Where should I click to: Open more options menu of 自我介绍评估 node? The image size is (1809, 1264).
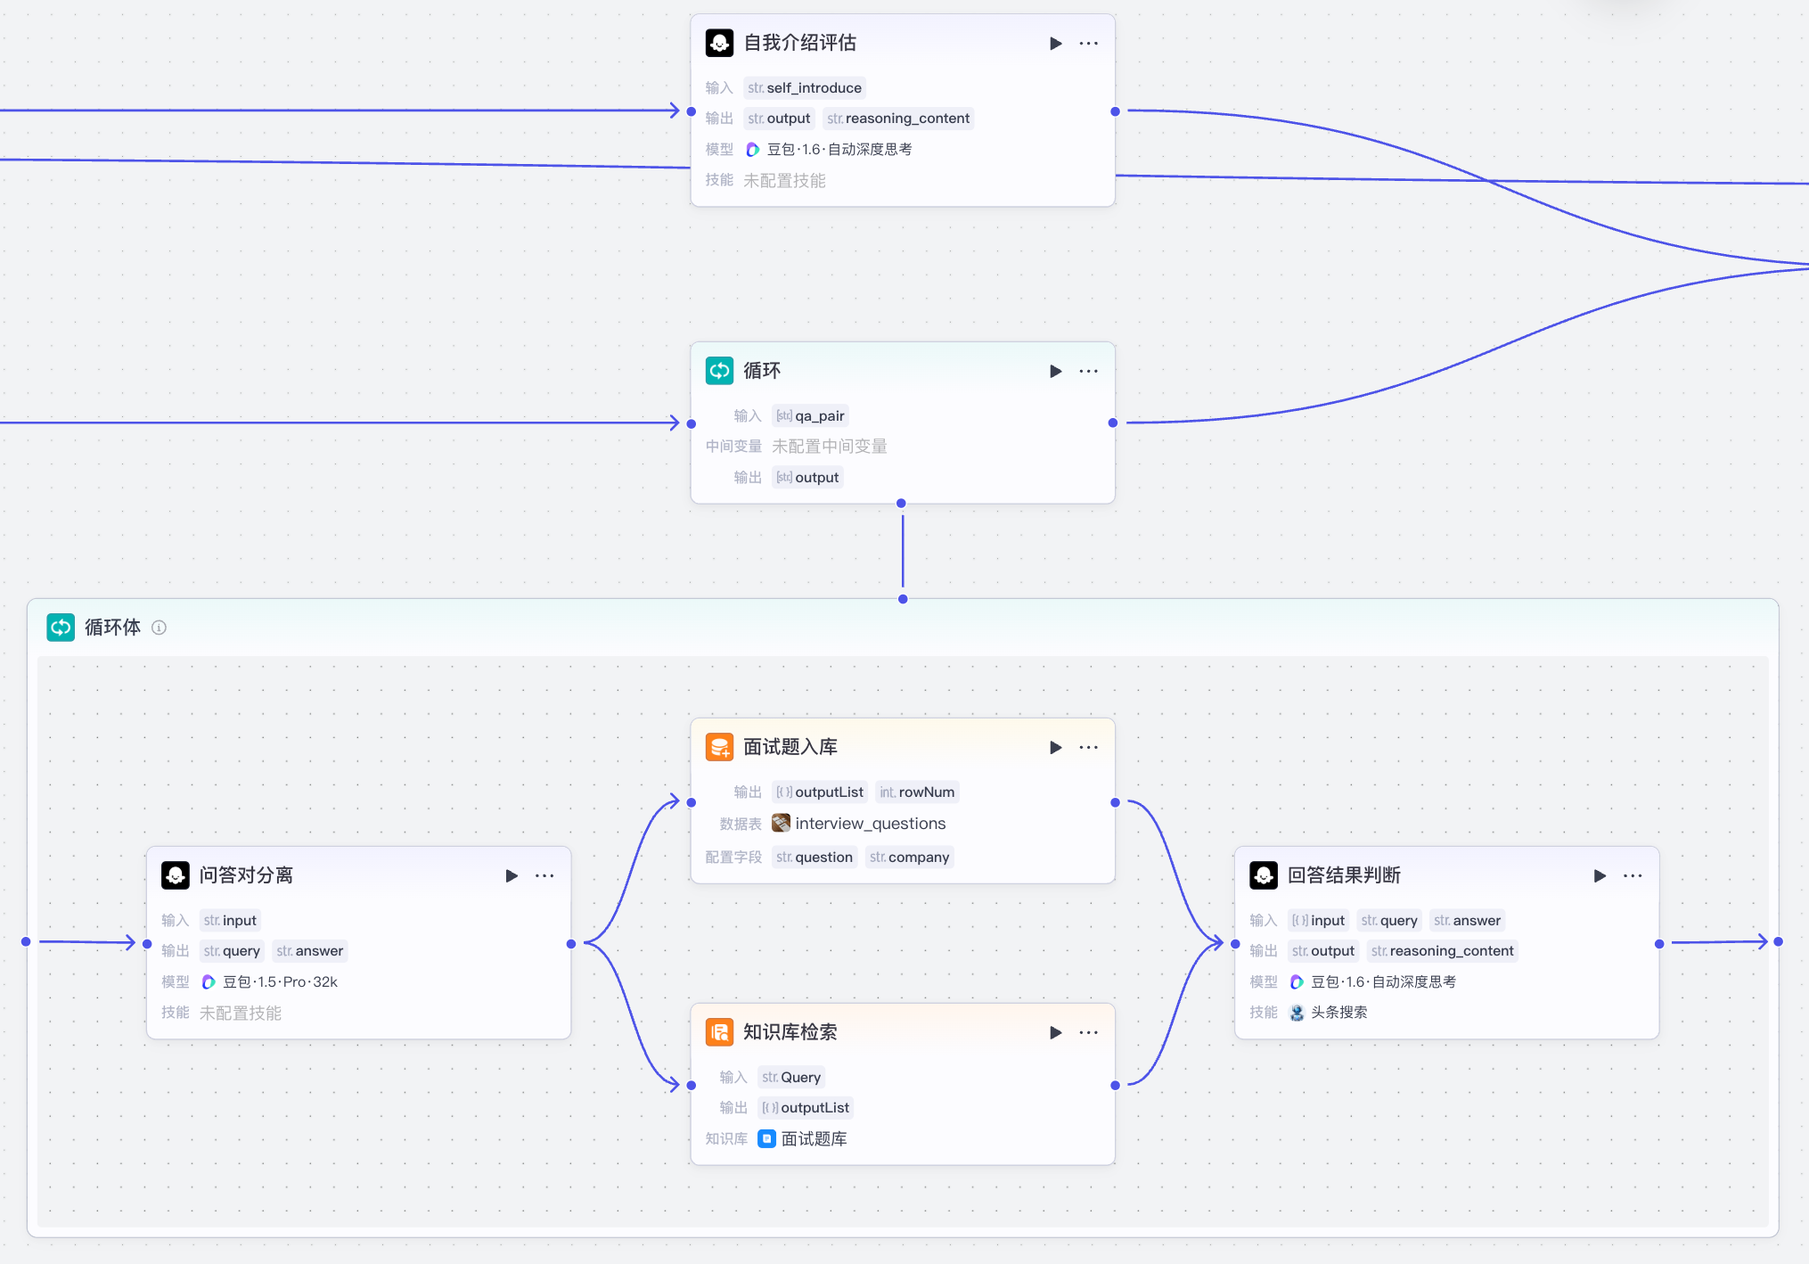click(1088, 43)
